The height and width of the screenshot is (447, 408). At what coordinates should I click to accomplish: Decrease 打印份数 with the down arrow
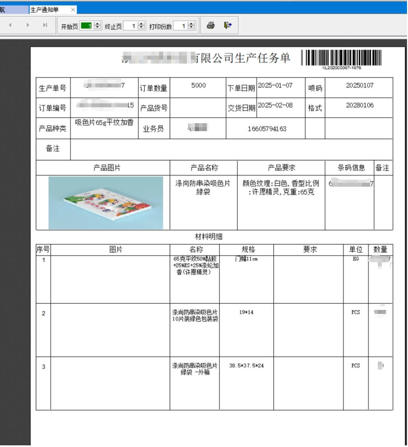click(191, 27)
